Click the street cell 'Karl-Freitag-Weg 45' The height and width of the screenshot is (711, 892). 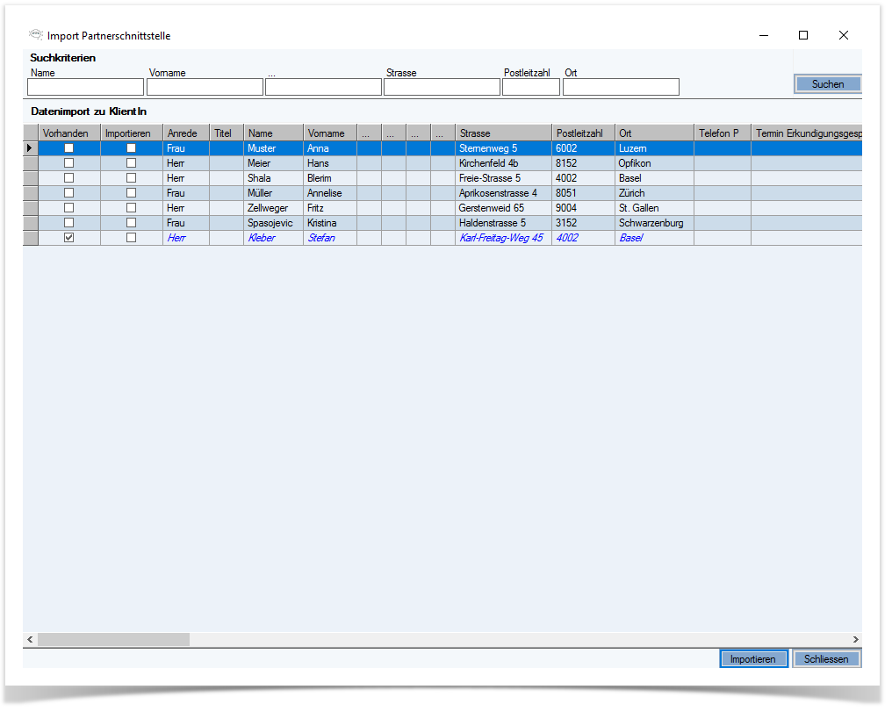click(503, 238)
